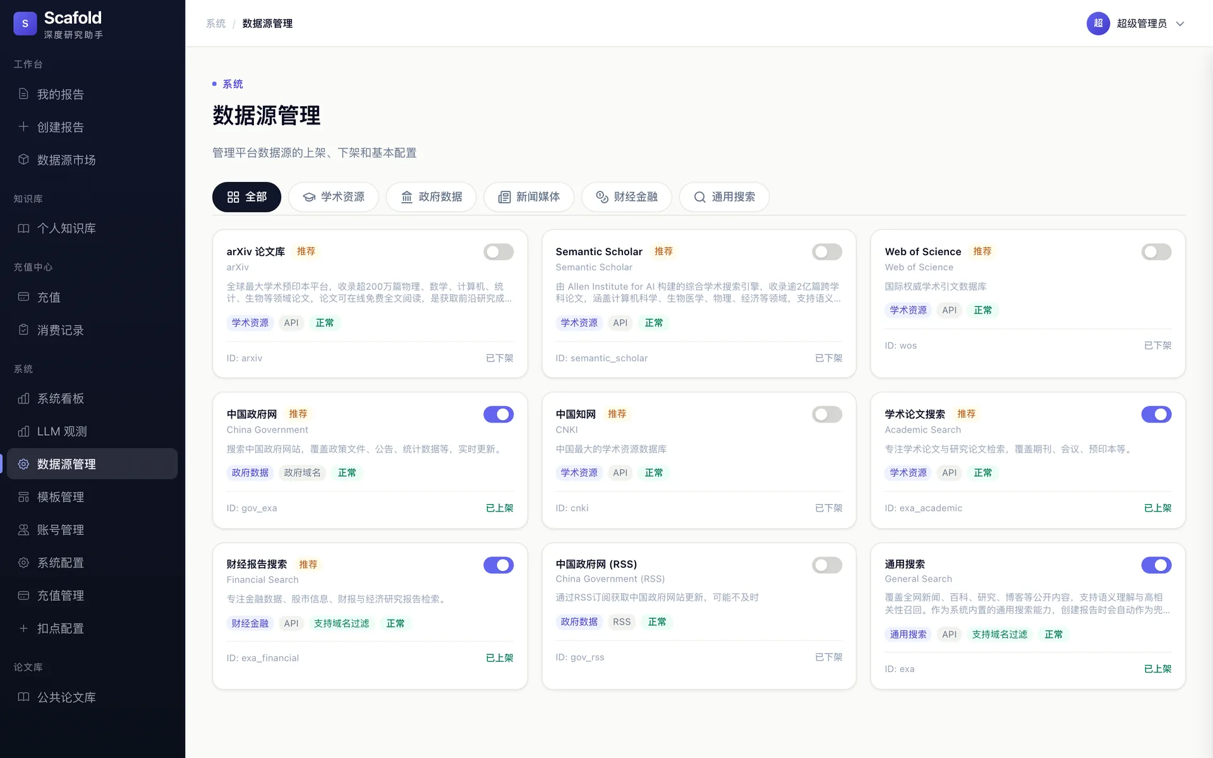Click the RSS tag on 中国政府网 (RSS) card
Viewport: 1213px width, 758px height.
point(622,622)
